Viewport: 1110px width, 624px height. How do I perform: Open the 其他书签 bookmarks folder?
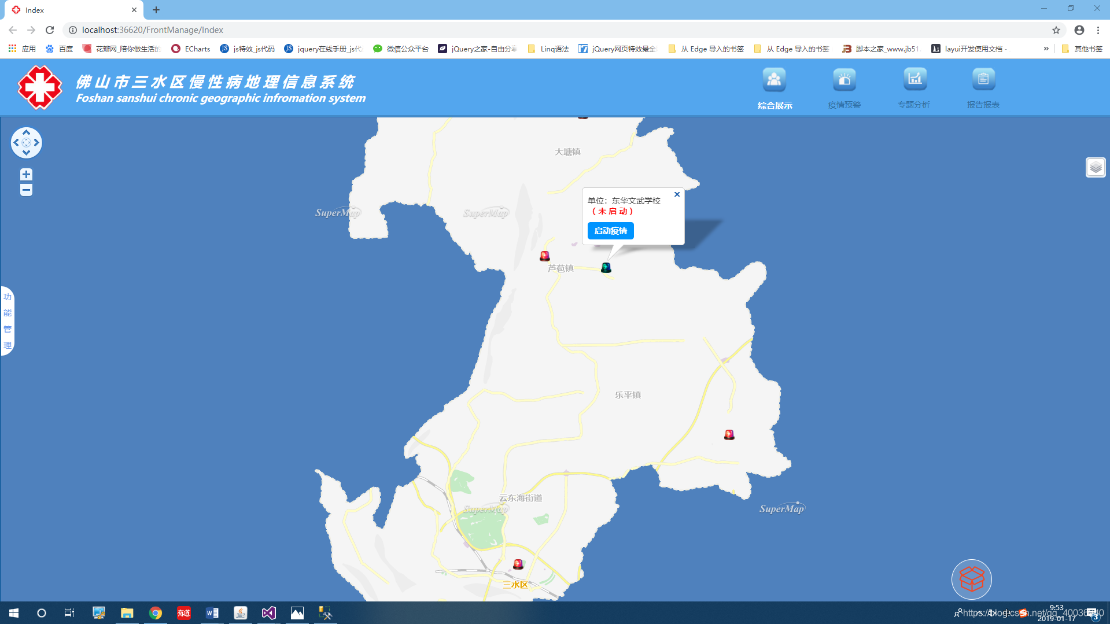[x=1082, y=49]
